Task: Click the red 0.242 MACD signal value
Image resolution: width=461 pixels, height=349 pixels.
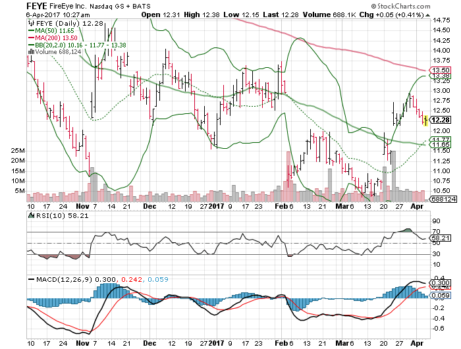Action: click(132, 280)
